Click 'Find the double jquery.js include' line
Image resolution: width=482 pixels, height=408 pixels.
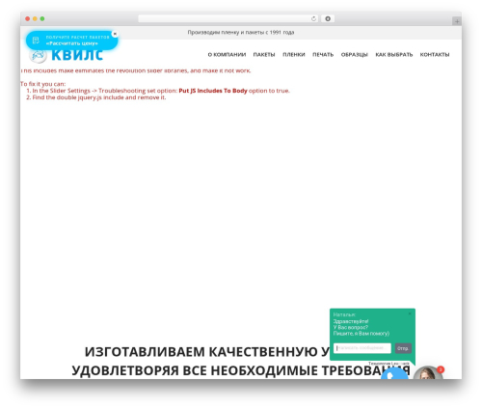99,97
